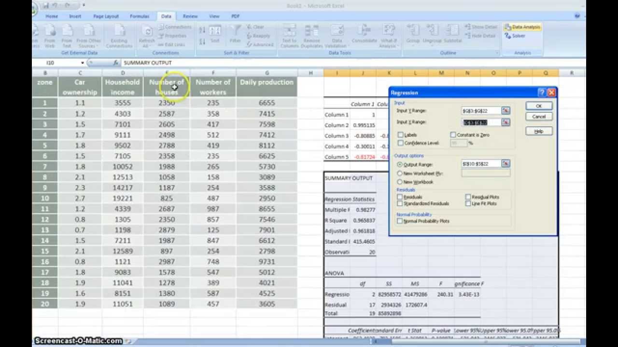This screenshot has width=618, height=347.
Task: Check the Constant is Zero option
Action: 453,135
